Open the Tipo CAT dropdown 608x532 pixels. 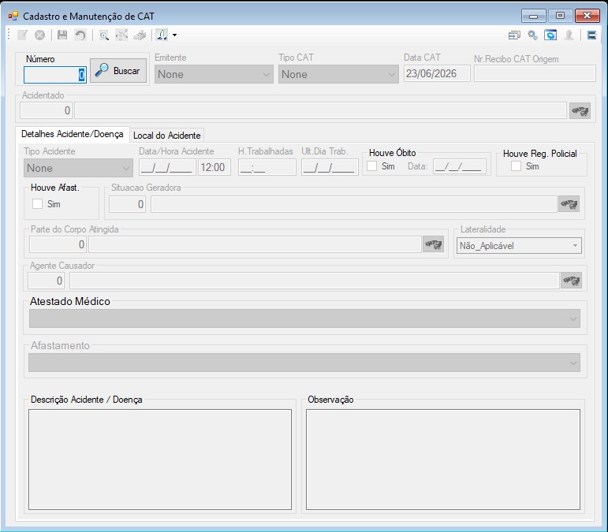click(338, 74)
